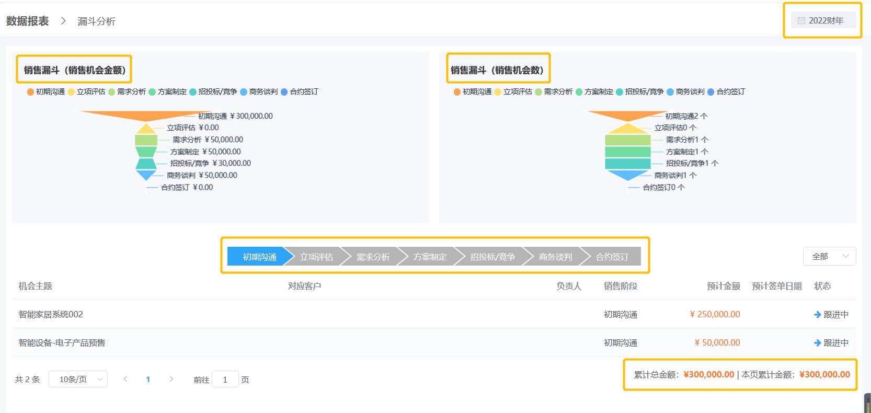The height and width of the screenshot is (413, 871).
Task: Click 跟进中 arrow icon for 智能家居系统002
Action: (818, 315)
